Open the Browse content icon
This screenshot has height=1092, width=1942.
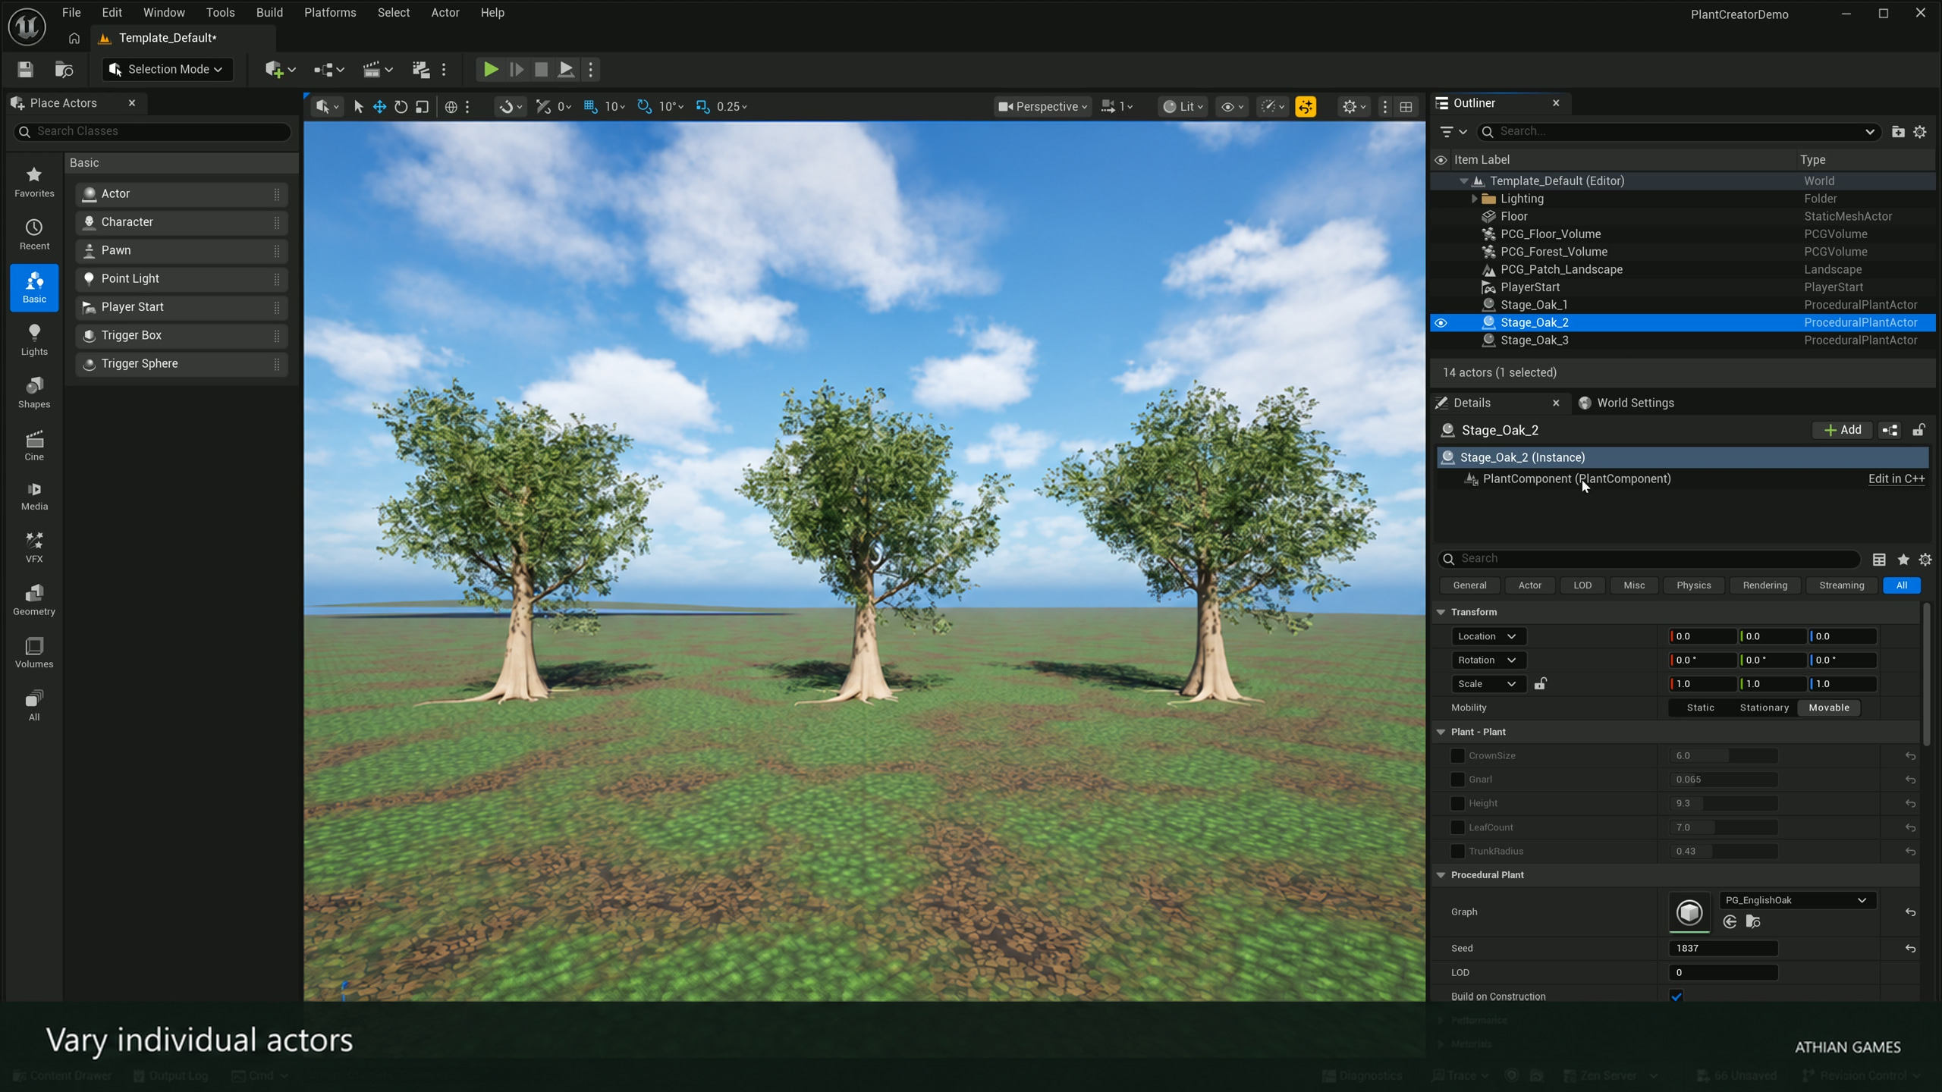pyautogui.click(x=64, y=69)
